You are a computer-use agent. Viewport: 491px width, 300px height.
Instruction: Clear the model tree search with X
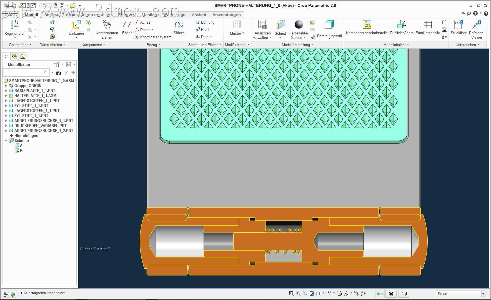pyautogui.click(x=45, y=72)
